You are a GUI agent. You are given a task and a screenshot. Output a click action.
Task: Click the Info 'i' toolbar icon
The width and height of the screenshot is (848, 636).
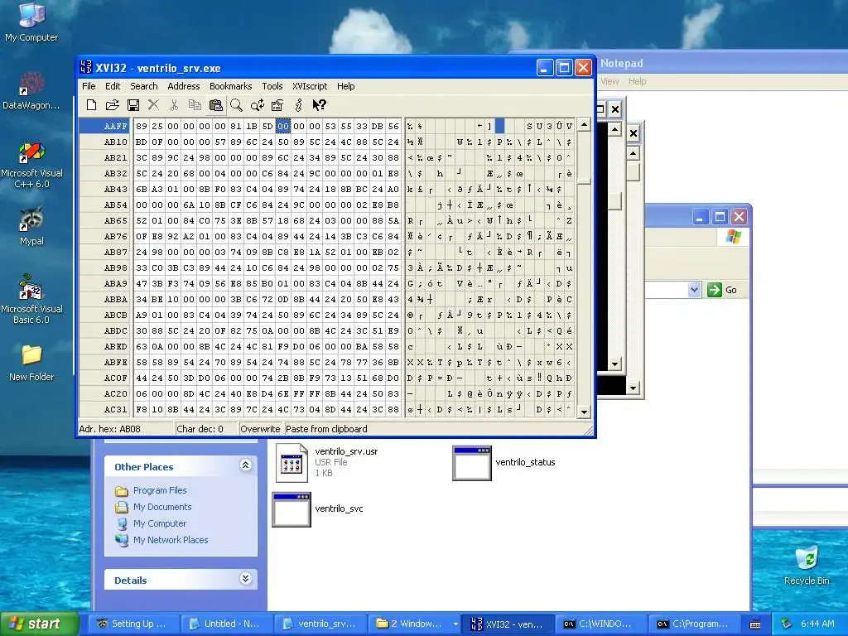[298, 105]
